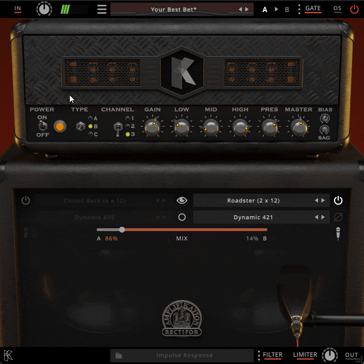Click the output level knob next to OUT
This screenshot has height=364, width=364.
click(329, 355)
